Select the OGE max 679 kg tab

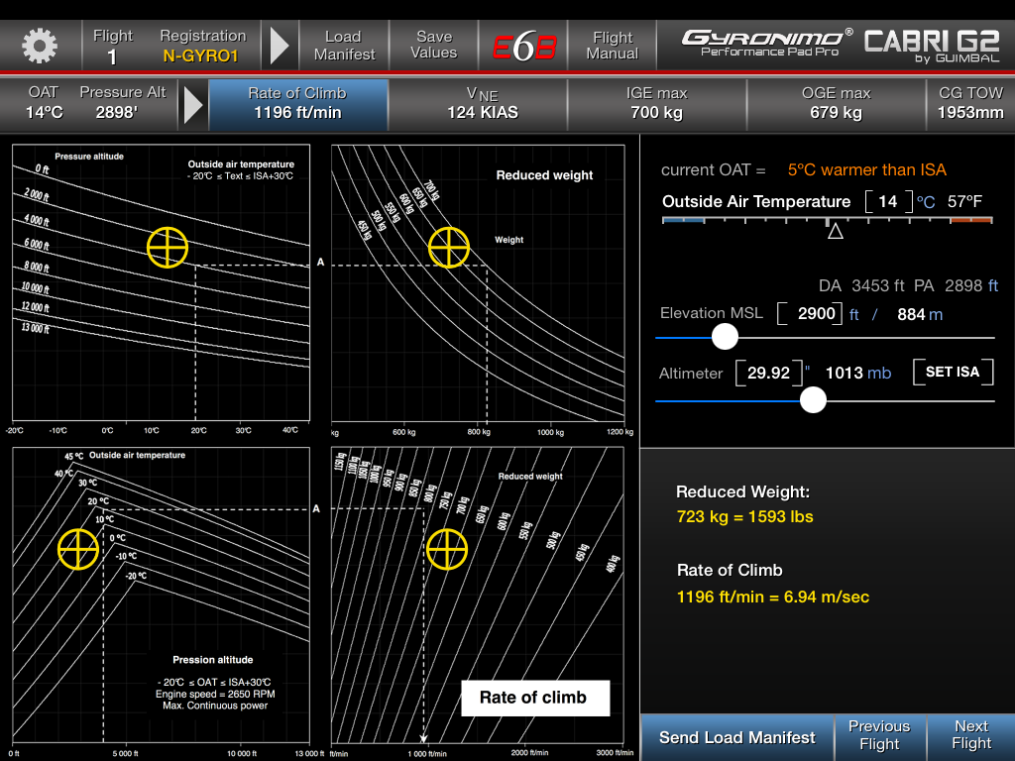(836, 104)
